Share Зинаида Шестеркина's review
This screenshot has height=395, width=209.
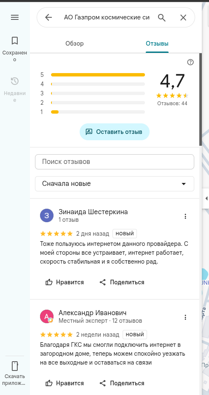pyautogui.click(x=122, y=282)
